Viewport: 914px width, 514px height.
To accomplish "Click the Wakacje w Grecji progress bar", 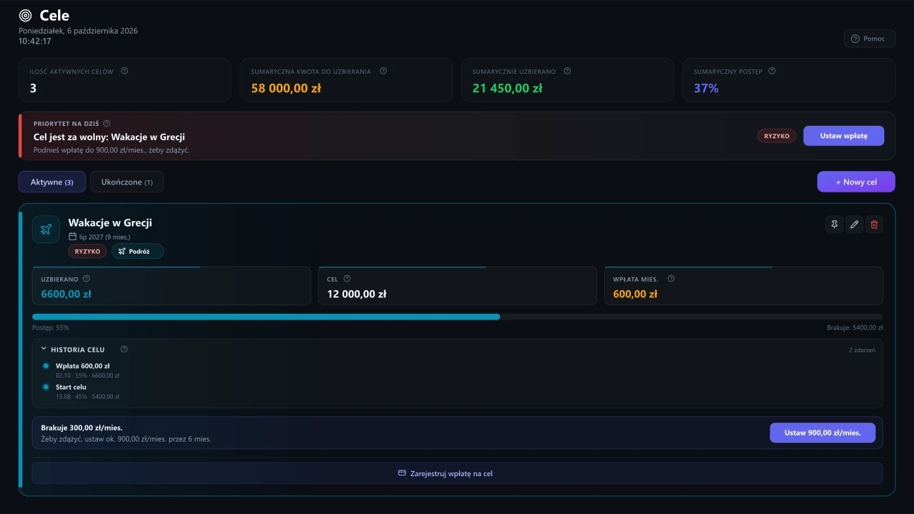I will (458, 317).
